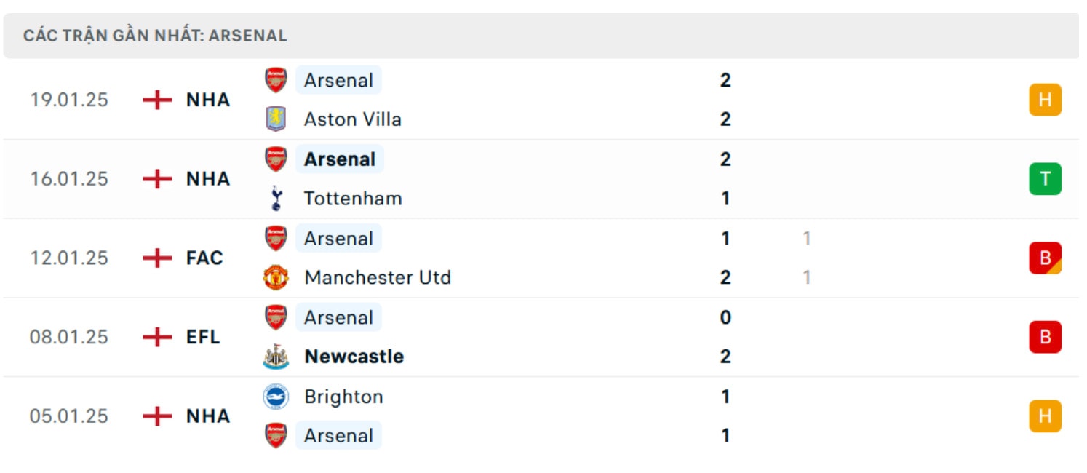Open the Aston Villa team link

[x=353, y=119]
